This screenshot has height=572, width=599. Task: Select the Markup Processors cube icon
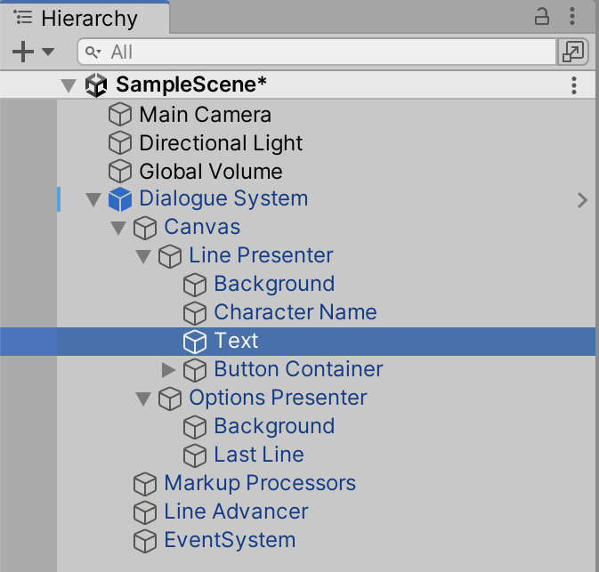pos(144,483)
